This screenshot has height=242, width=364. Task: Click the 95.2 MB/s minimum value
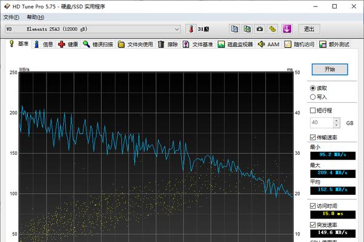[x=333, y=155]
